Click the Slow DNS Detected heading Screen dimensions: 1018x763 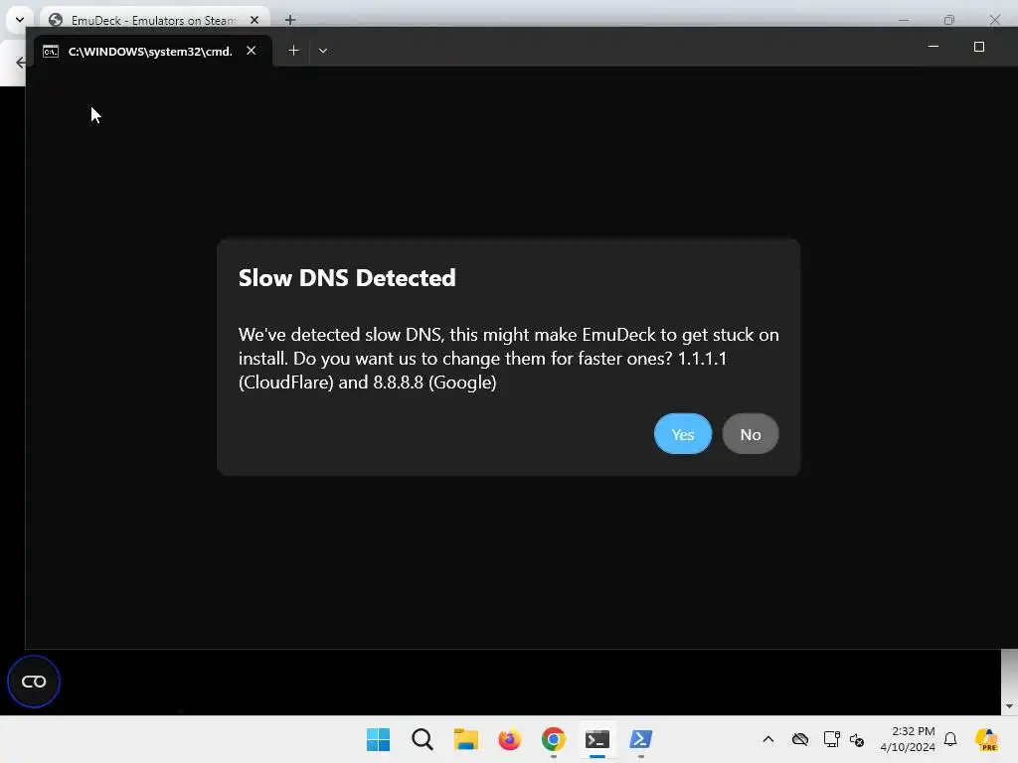point(347,278)
